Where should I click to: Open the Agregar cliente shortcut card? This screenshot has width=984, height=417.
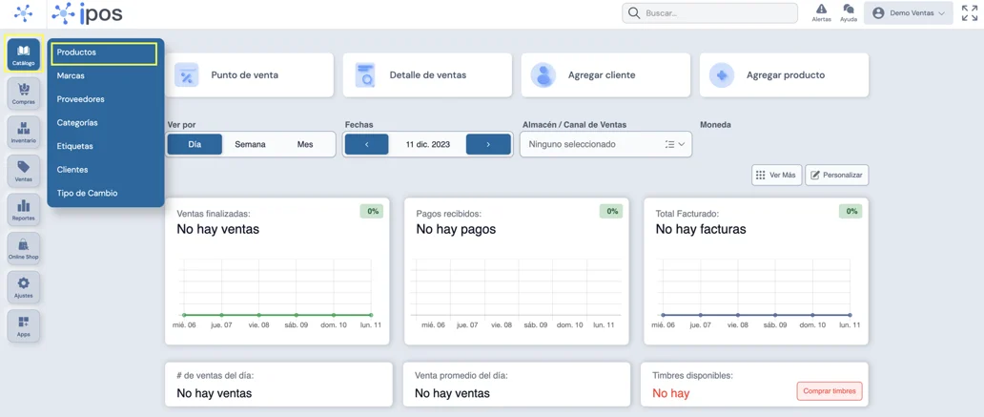click(605, 74)
